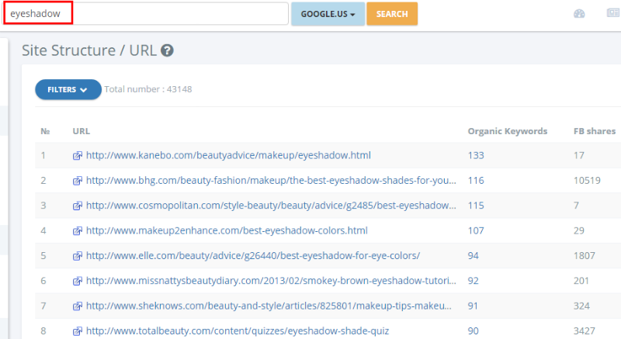Click external link icon for totalbeauty.com row
Image resolution: width=621 pixels, height=339 pixels.
tap(78, 331)
